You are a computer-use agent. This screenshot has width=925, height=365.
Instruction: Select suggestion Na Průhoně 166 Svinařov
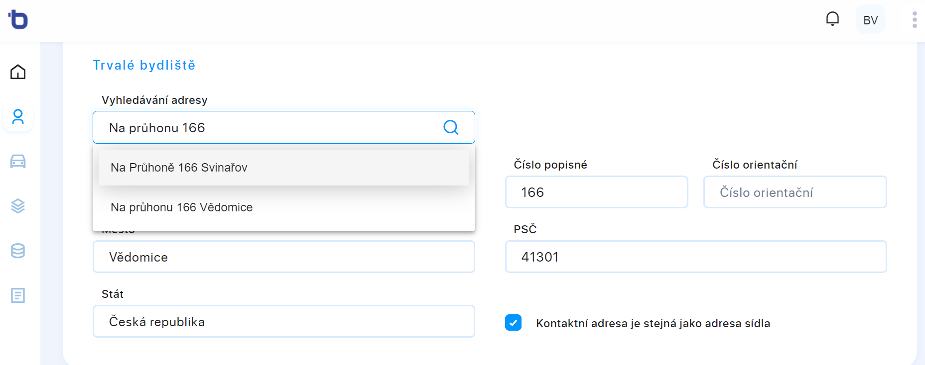(x=284, y=168)
